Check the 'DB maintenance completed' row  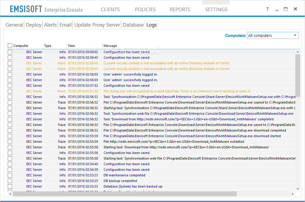point(10,175)
